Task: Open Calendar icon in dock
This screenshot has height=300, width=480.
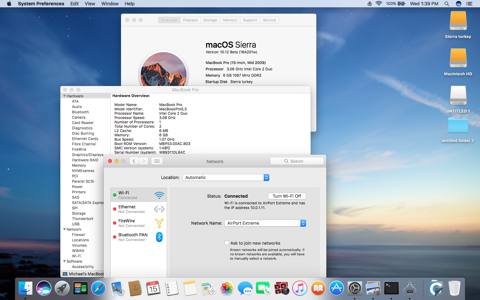Action: pos(153,288)
